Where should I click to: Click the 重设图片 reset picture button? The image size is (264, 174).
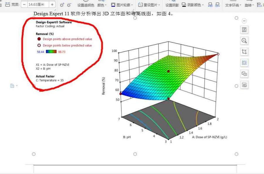pyautogui.click(x=149, y=5)
